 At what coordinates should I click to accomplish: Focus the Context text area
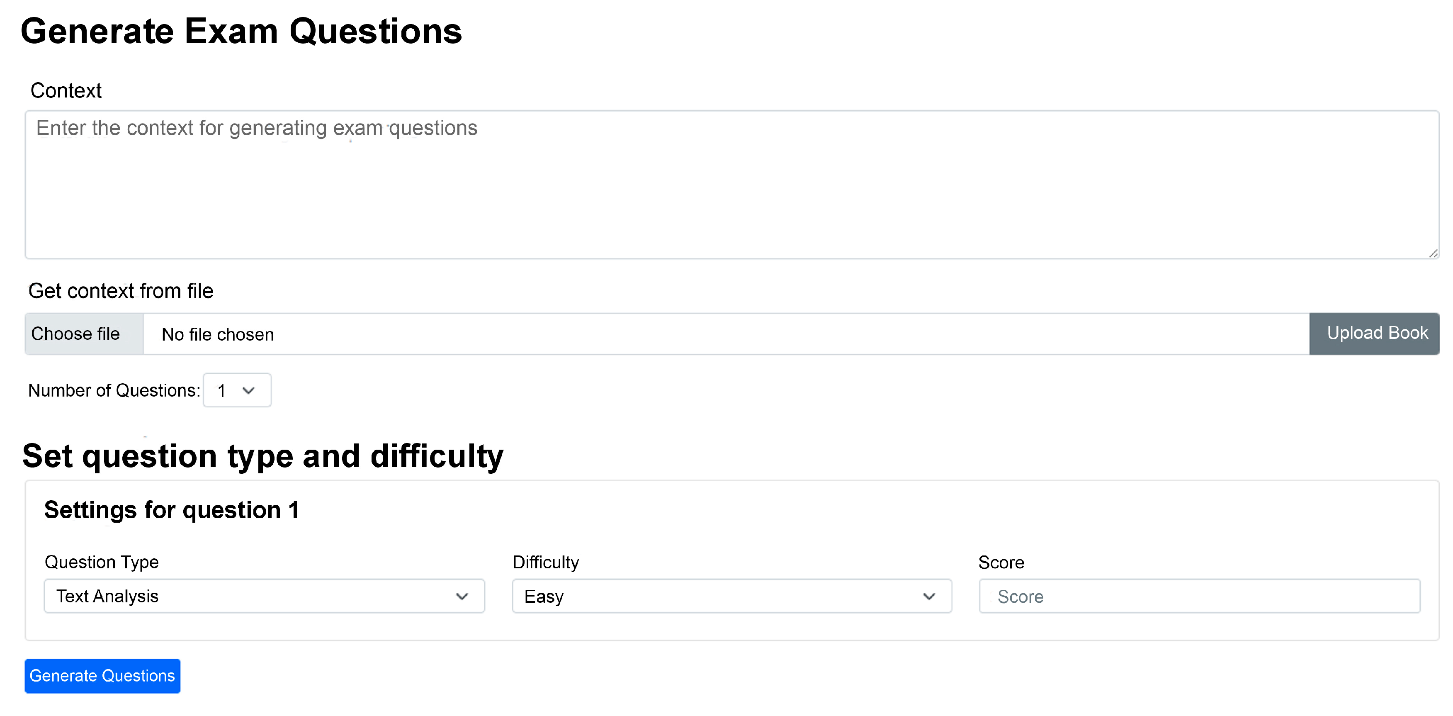point(731,185)
